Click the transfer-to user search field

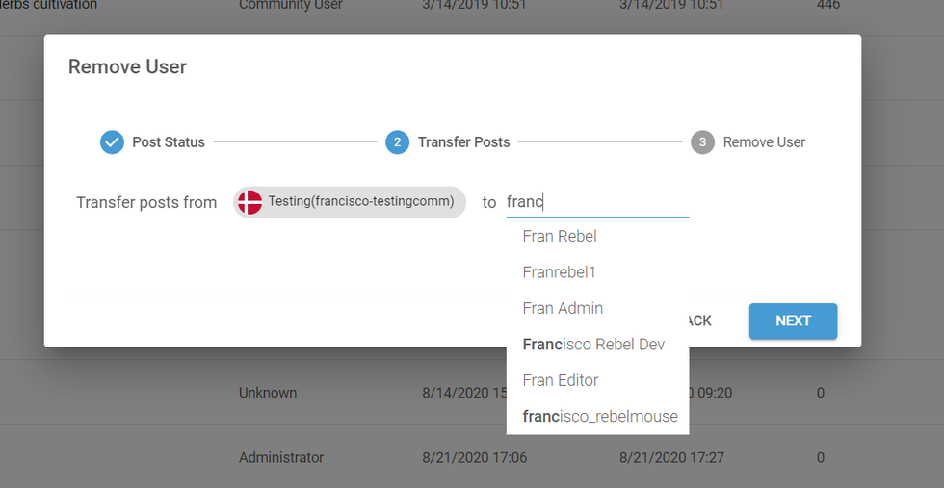pos(597,202)
